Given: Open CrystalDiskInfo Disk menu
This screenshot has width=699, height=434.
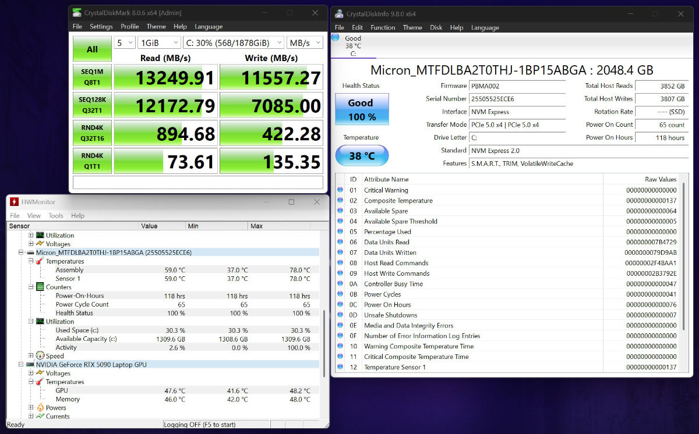Looking at the screenshot, I should pos(436,27).
